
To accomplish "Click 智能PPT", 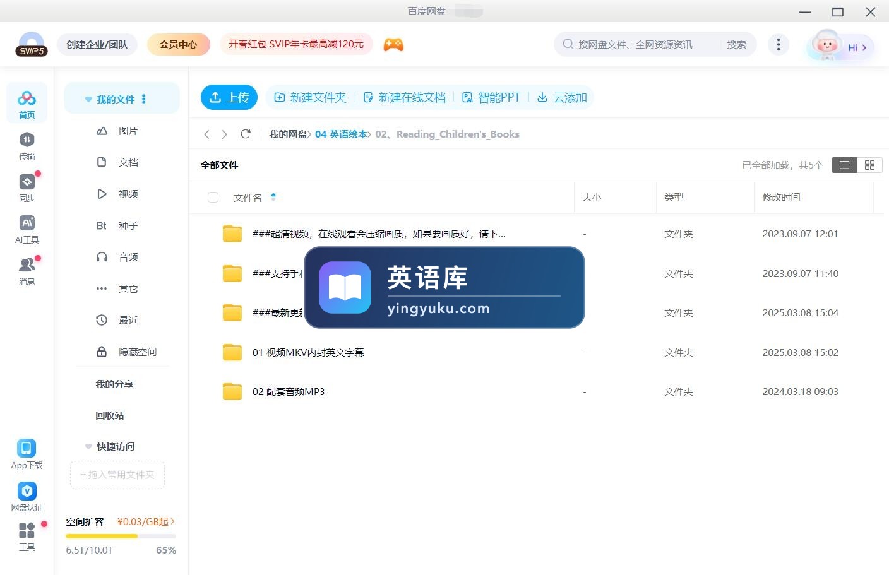I will 491,97.
